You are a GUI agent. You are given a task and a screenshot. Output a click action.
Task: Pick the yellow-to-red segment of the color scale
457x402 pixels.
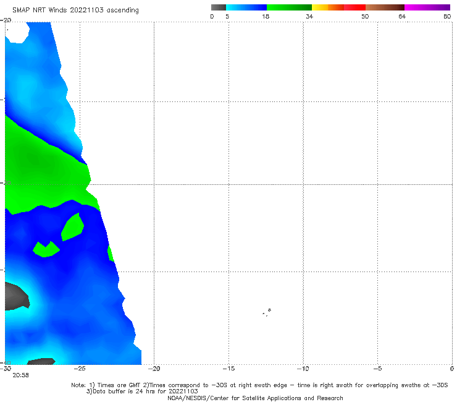click(338, 7)
